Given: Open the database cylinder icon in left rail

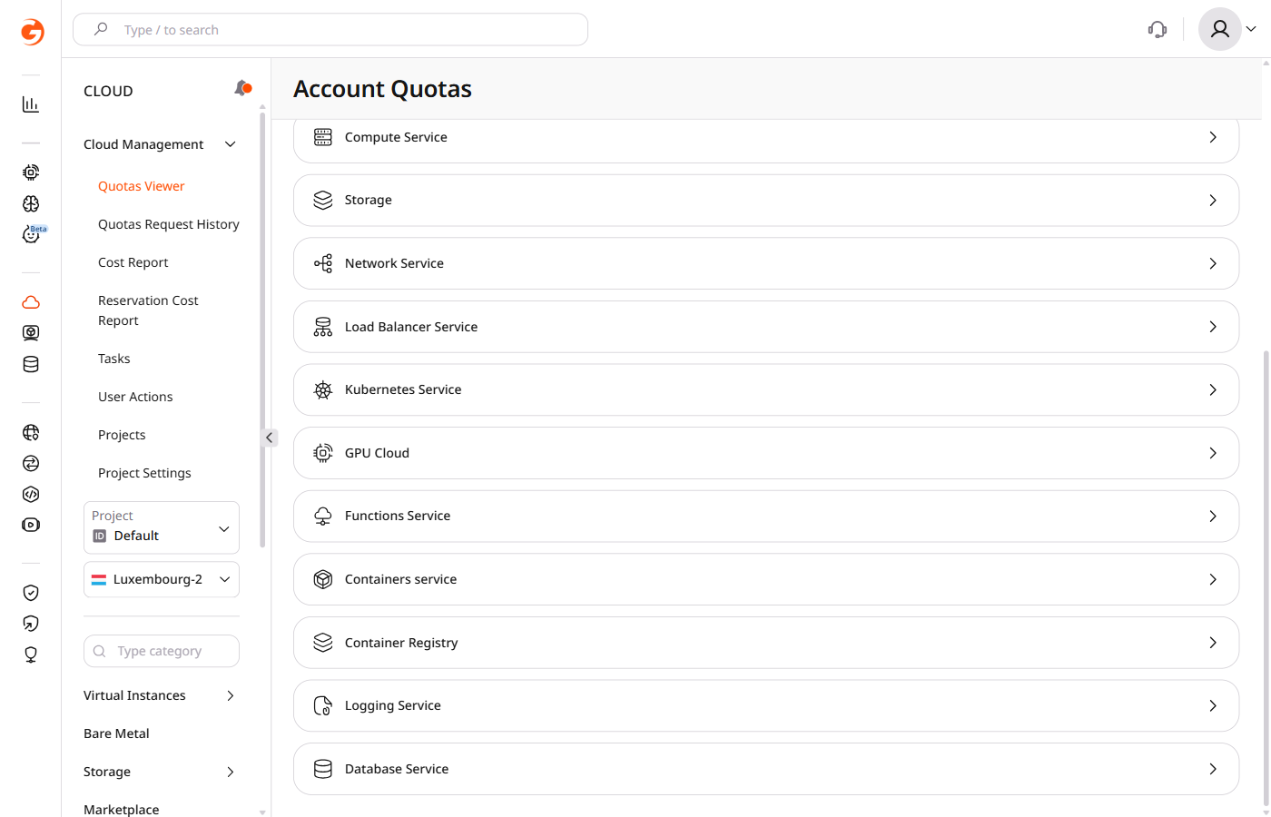Looking at the screenshot, I should coord(31,364).
